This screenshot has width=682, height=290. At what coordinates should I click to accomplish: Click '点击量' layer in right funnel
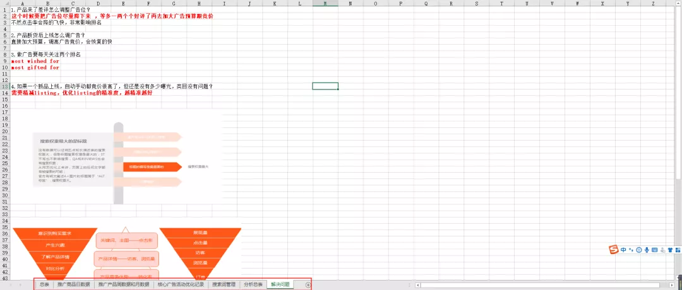tap(200, 243)
